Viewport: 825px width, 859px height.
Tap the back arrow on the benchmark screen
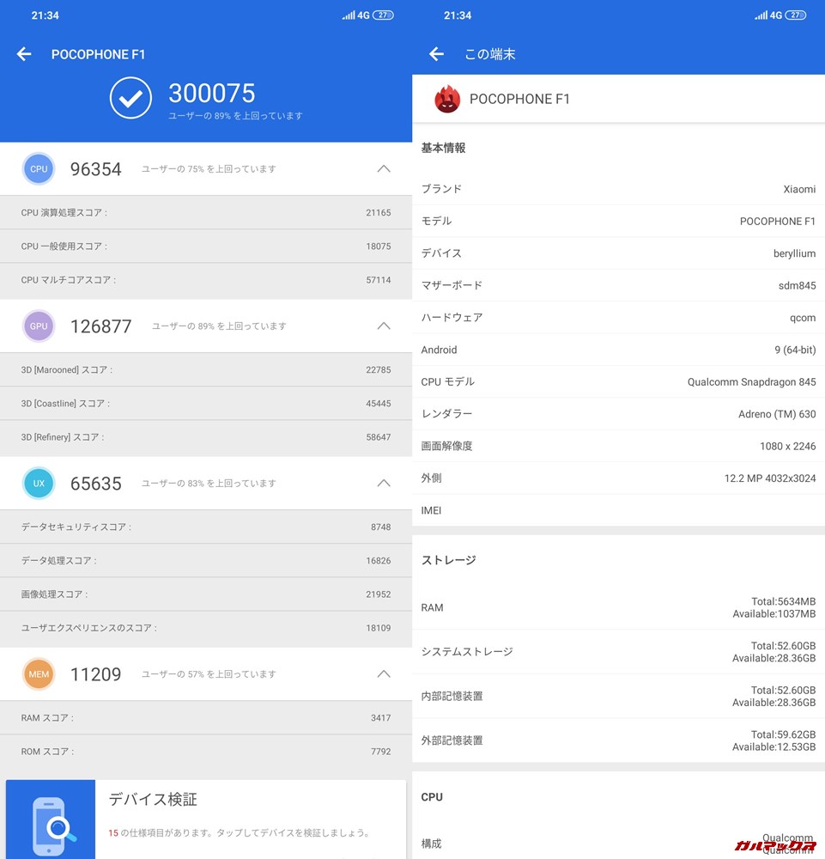click(x=23, y=53)
